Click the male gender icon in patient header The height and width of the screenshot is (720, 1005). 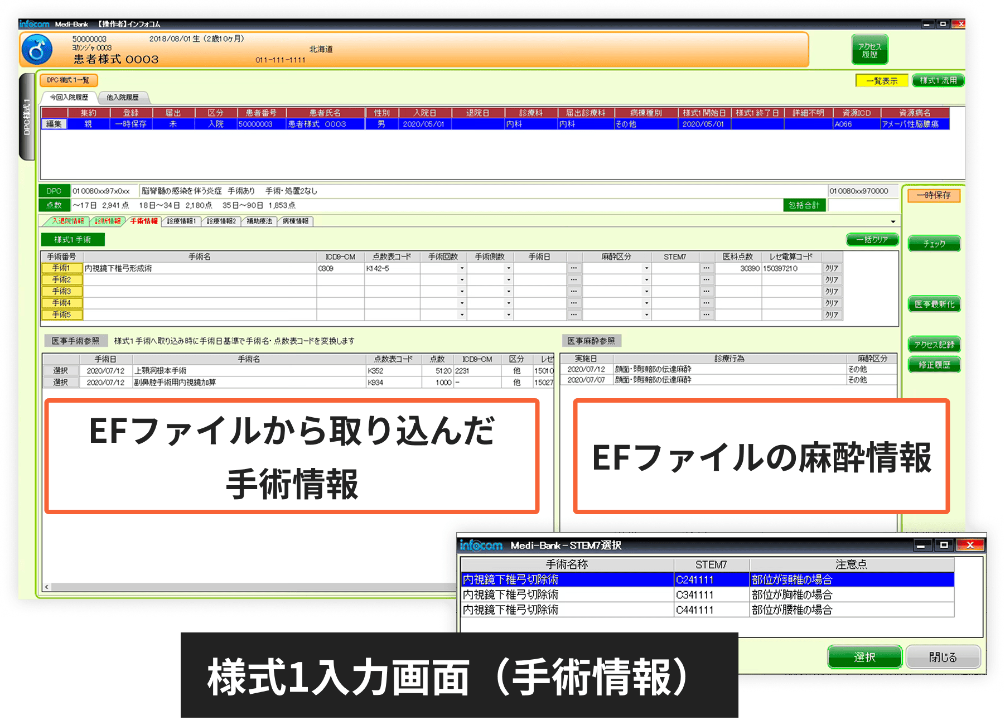37,49
